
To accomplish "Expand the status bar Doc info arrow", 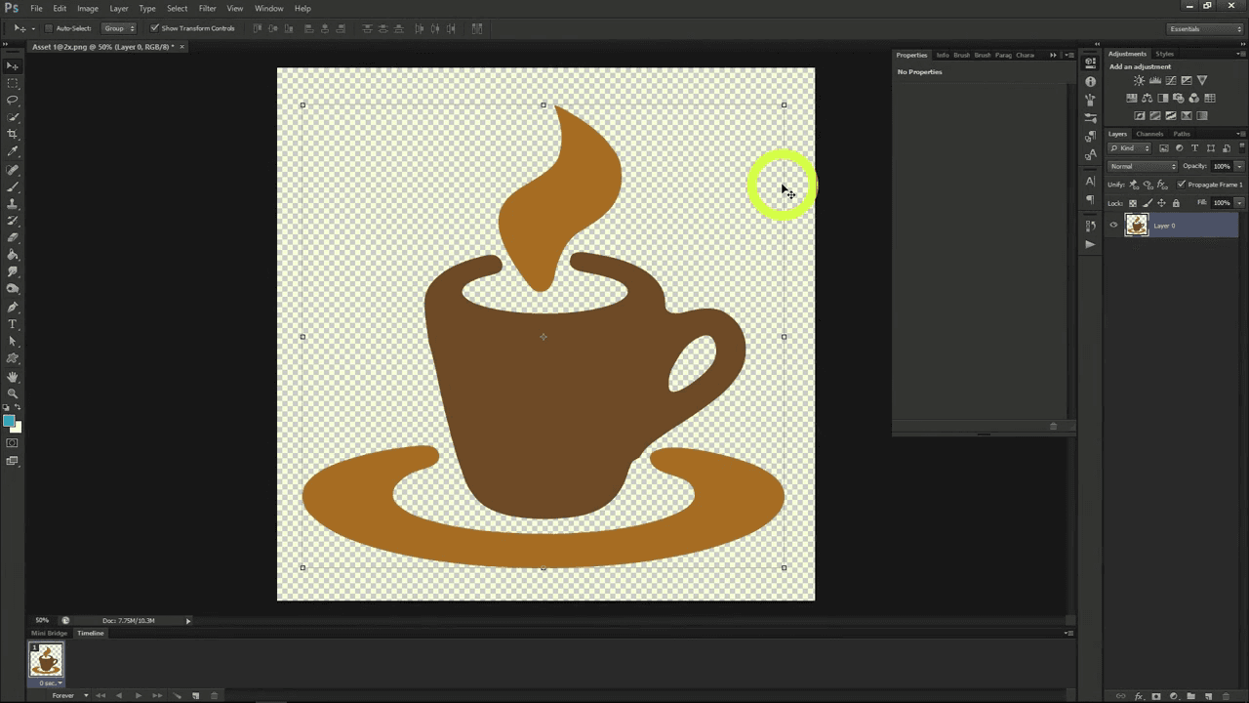I will pyautogui.click(x=188, y=620).
